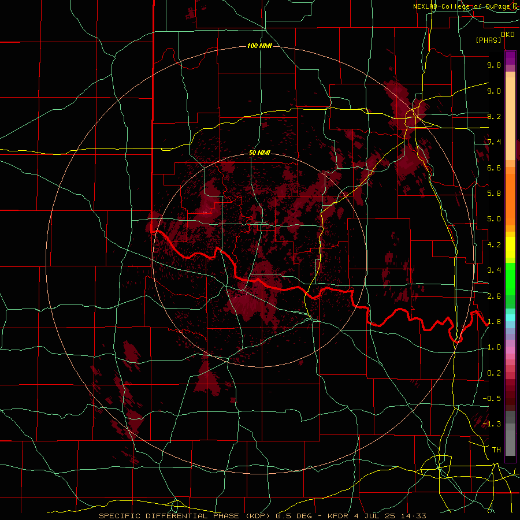Click the 9.8 value on the scale
Screen dimensions: 520x520
point(494,65)
